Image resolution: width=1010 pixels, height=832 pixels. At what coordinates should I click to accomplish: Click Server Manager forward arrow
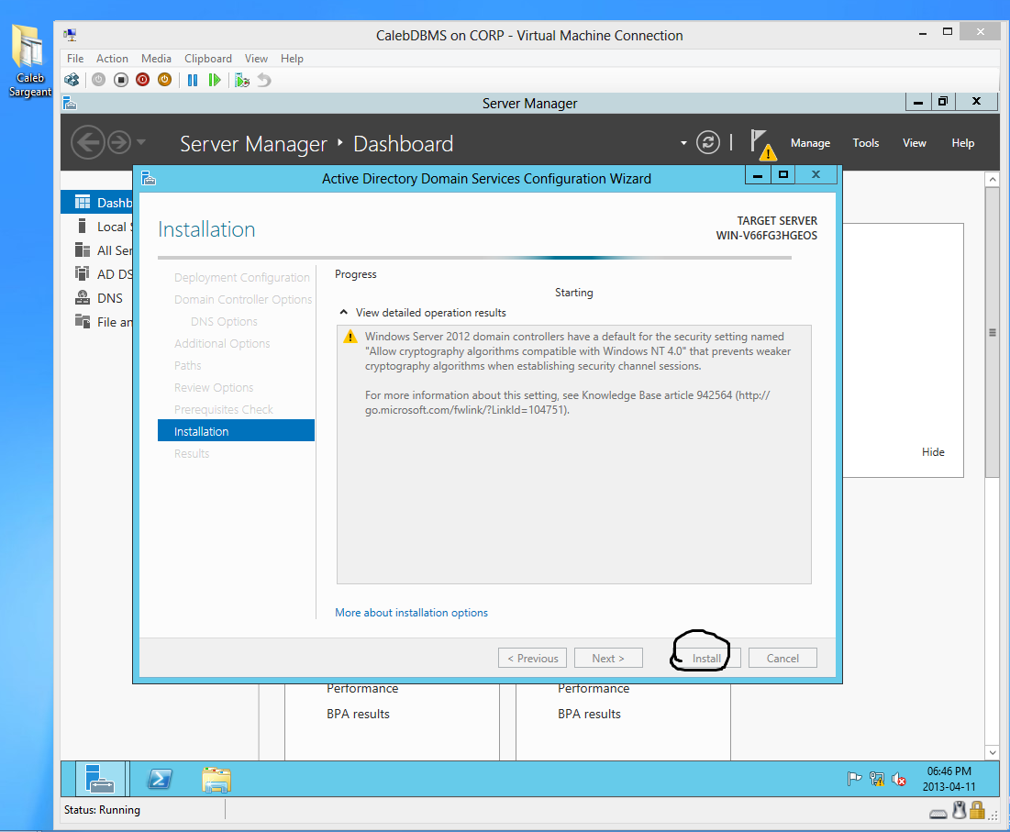[x=119, y=142]
